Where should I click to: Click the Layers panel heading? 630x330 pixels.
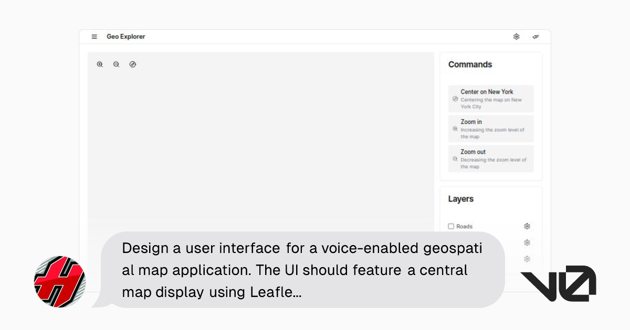pyautogui.click(x=460, y=199)
